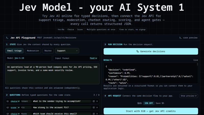This screenshot has height=115, width=204.
Task: Select the Email triage preset tab
Action: [x=15, y=51]
